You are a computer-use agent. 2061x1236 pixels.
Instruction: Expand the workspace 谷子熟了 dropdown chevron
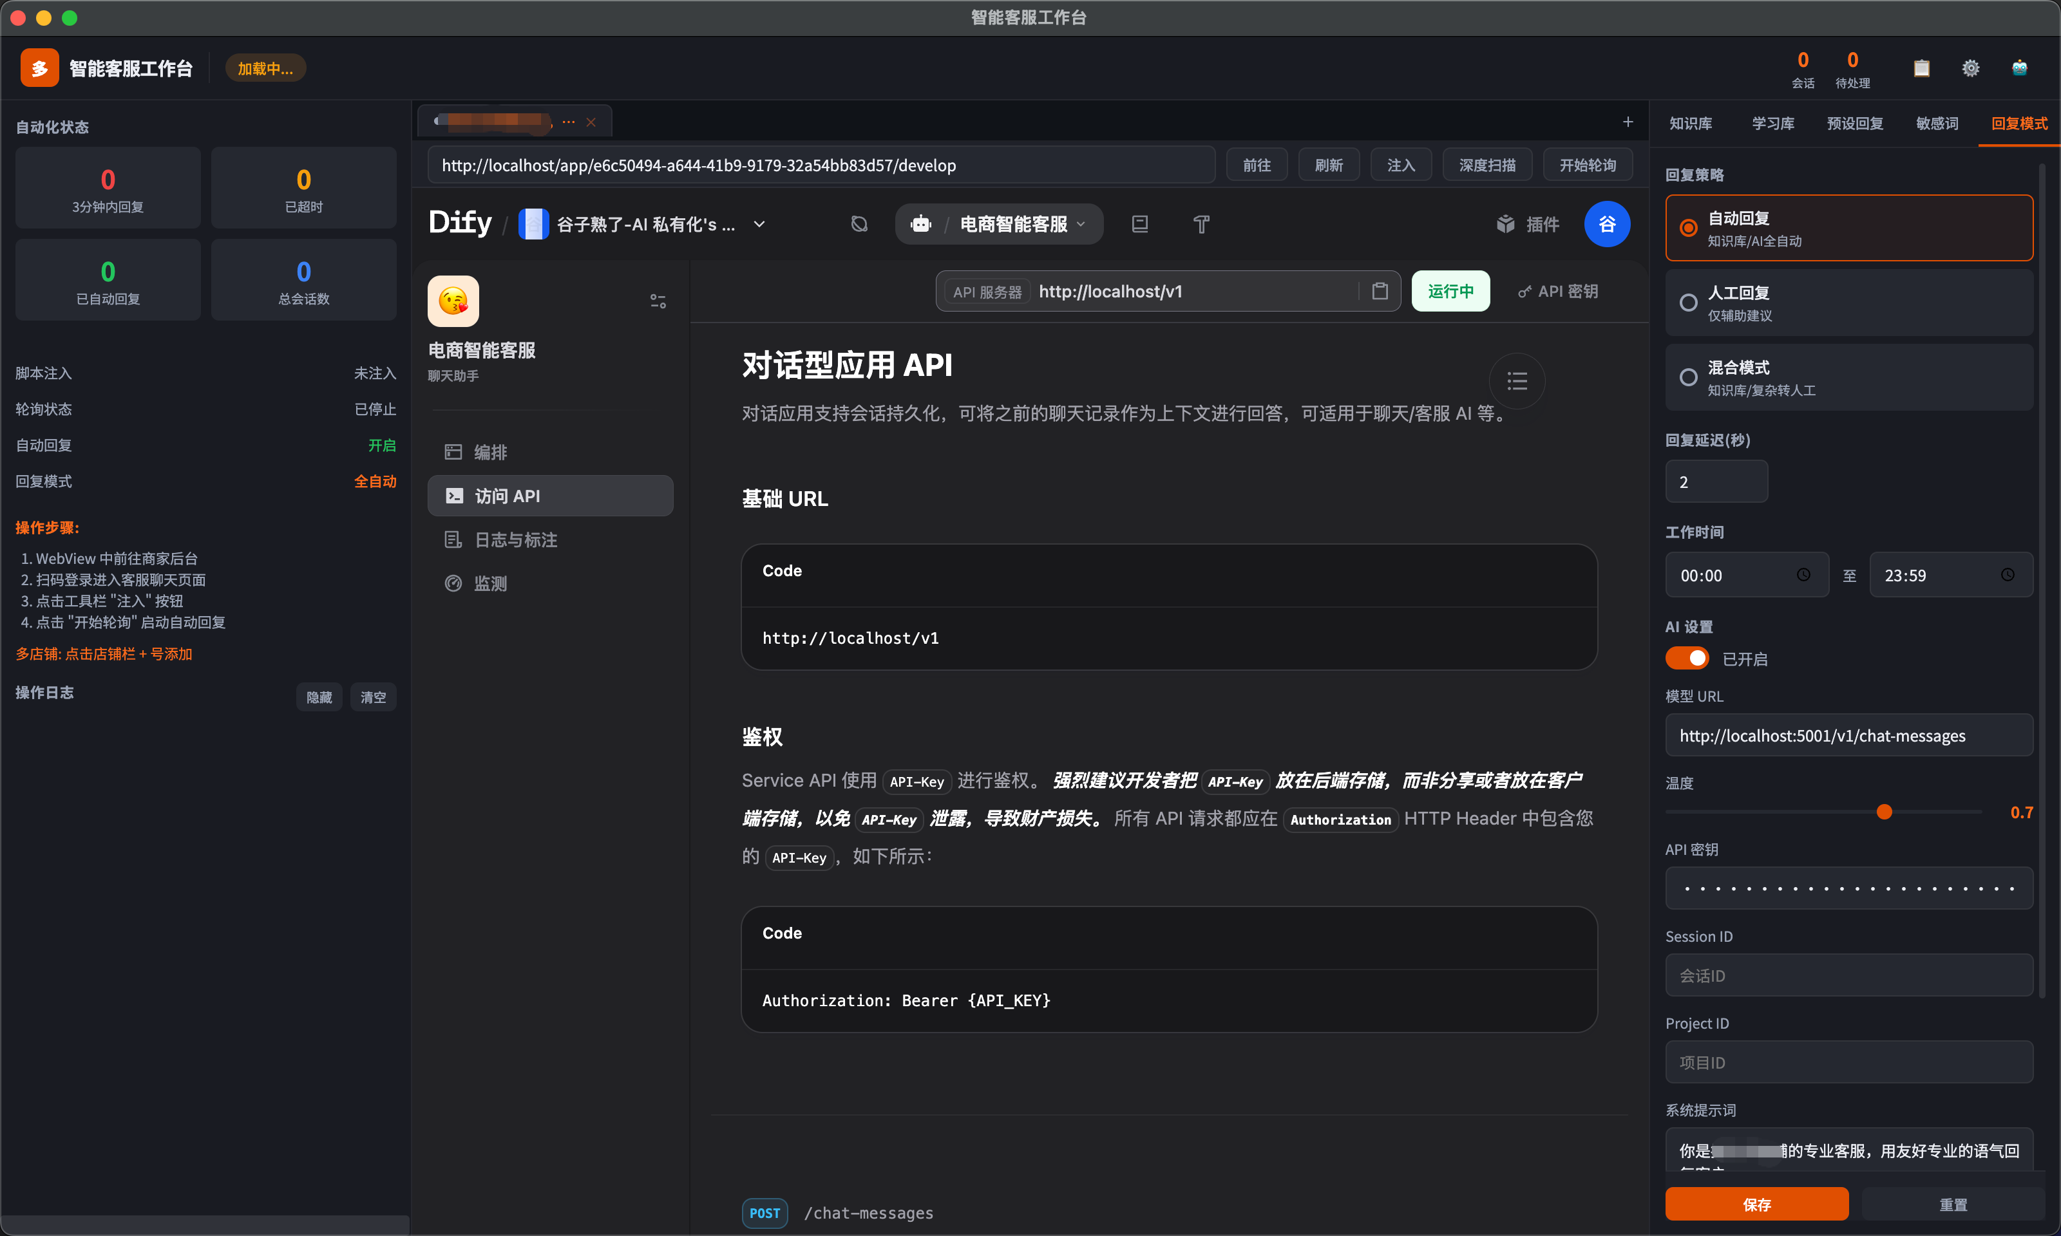759,224
